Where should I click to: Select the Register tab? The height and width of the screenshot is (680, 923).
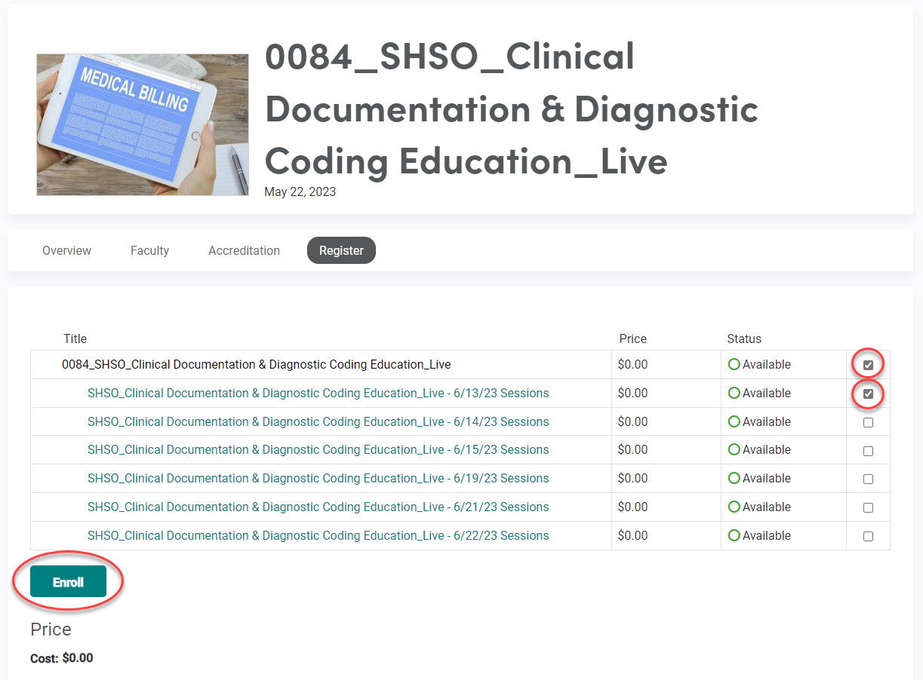click(x=341, y=250)
